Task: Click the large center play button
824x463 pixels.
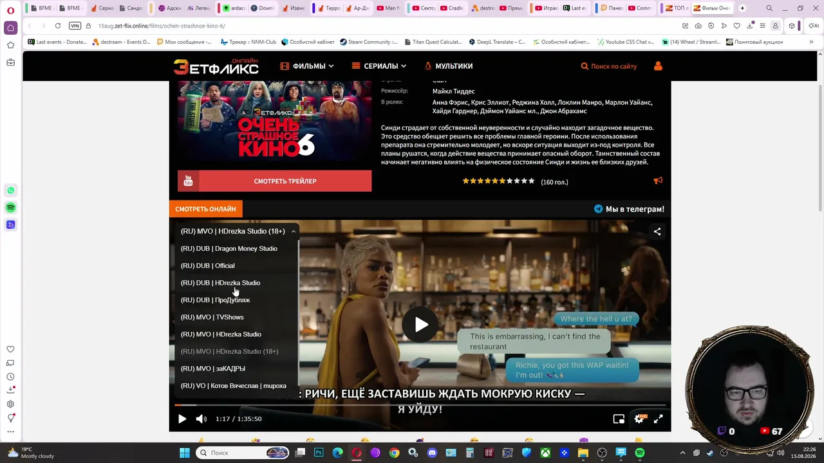Action: pos(421,325)
